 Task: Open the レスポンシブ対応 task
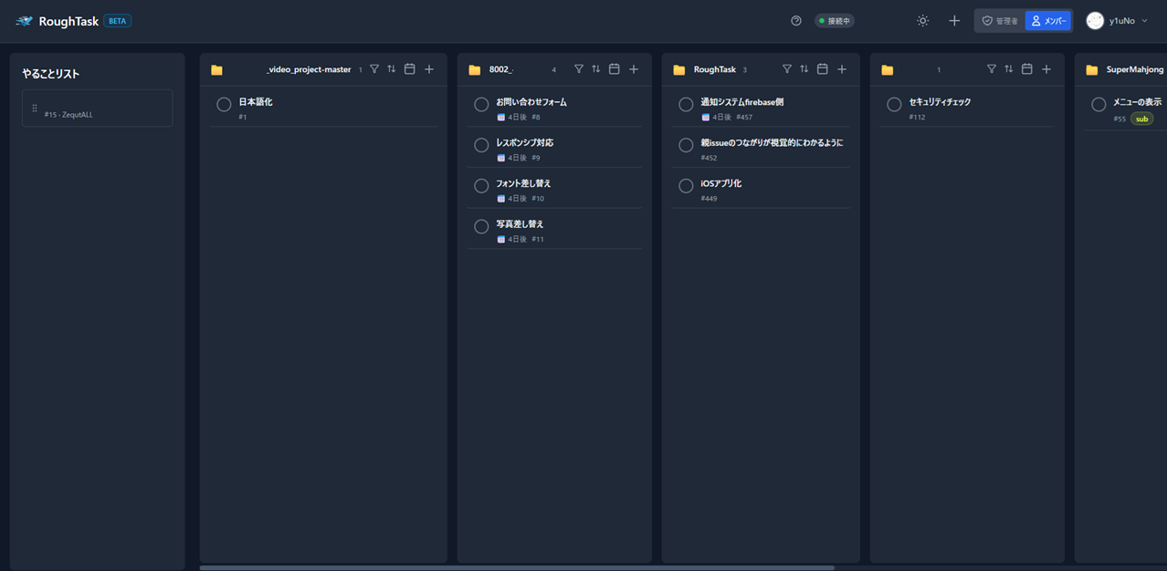coord(524,143)
